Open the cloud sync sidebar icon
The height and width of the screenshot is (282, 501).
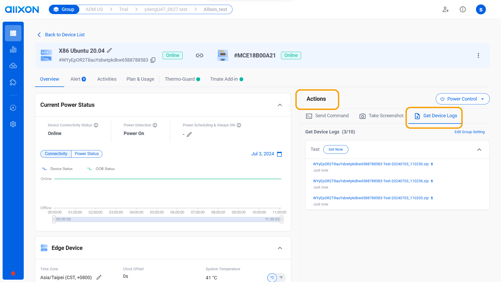[13, 66]
